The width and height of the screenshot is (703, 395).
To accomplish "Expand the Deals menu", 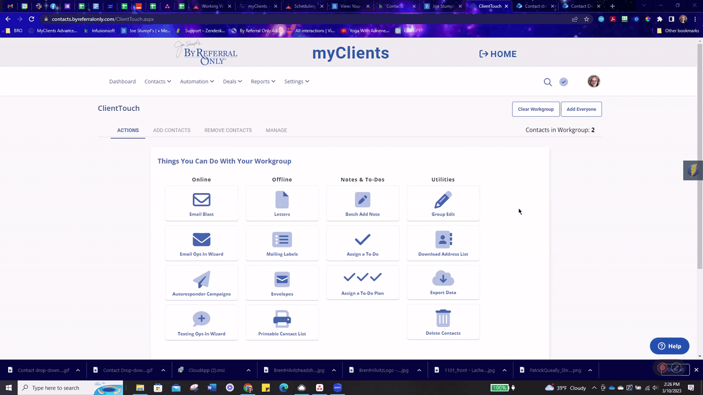I will coord(232,81).
